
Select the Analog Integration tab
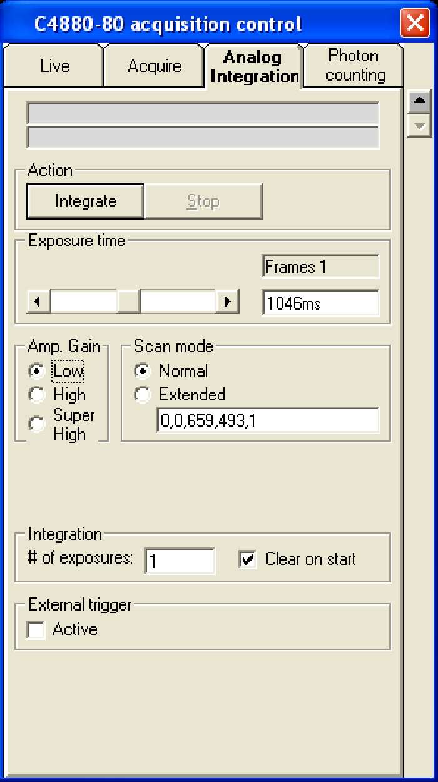[253, 67]
